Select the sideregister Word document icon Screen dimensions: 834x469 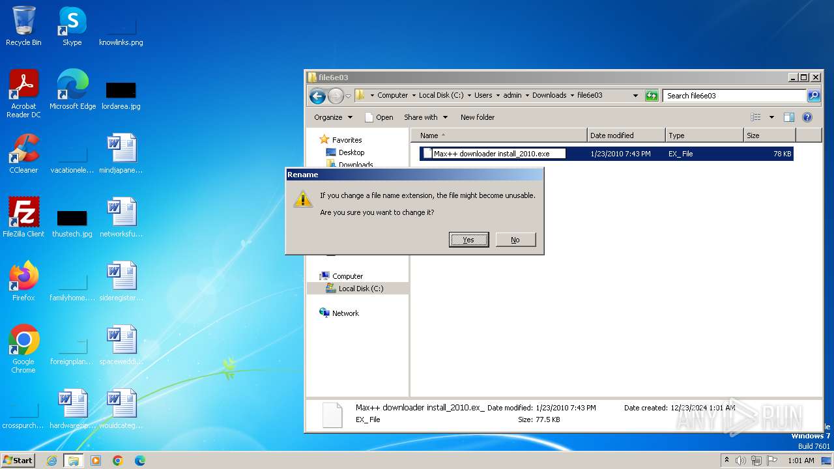(121, 281)
